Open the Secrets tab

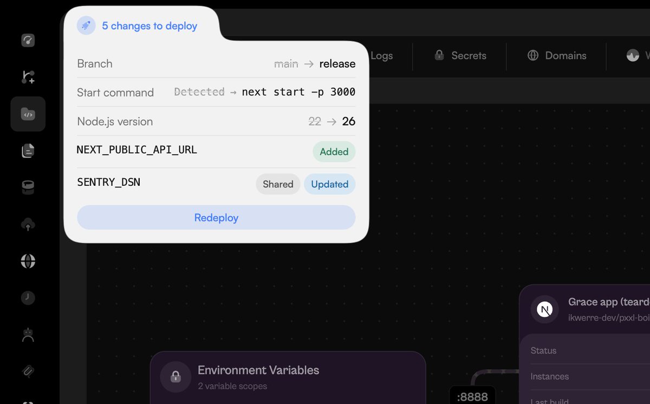click(460, 56)
